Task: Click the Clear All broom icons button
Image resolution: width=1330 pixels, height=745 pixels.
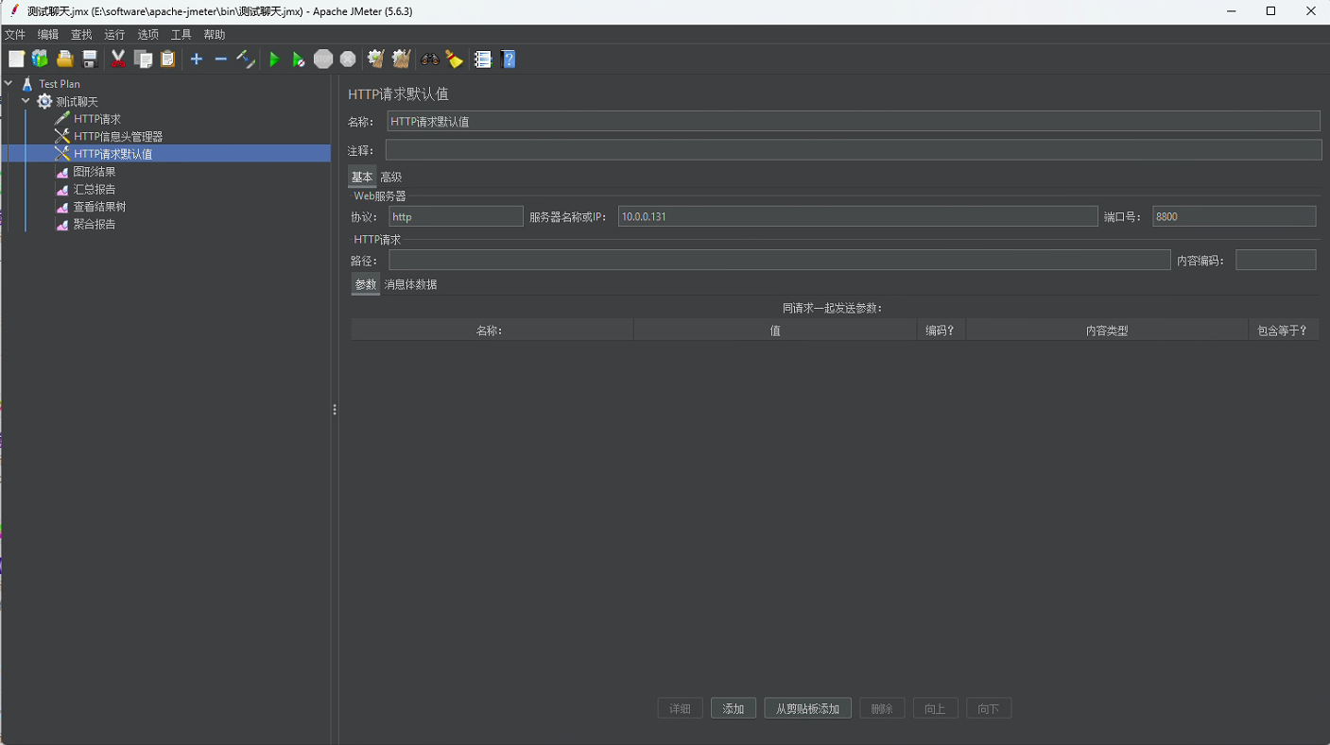Action: tap(401, 59)
